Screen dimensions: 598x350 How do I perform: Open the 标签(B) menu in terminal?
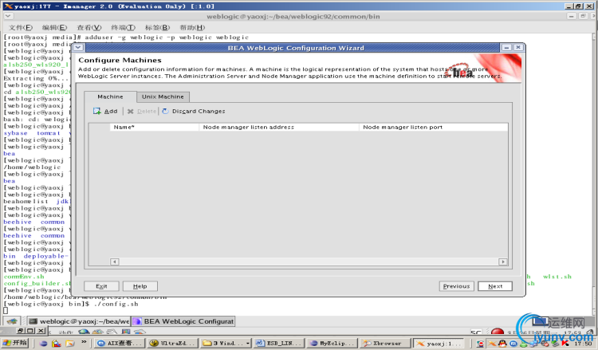(x=157, y=27)
